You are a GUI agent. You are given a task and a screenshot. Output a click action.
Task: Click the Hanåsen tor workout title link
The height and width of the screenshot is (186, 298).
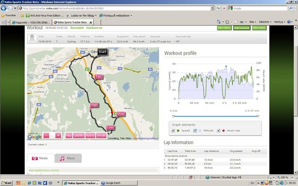pyautogui.click(x=94, y=28)
